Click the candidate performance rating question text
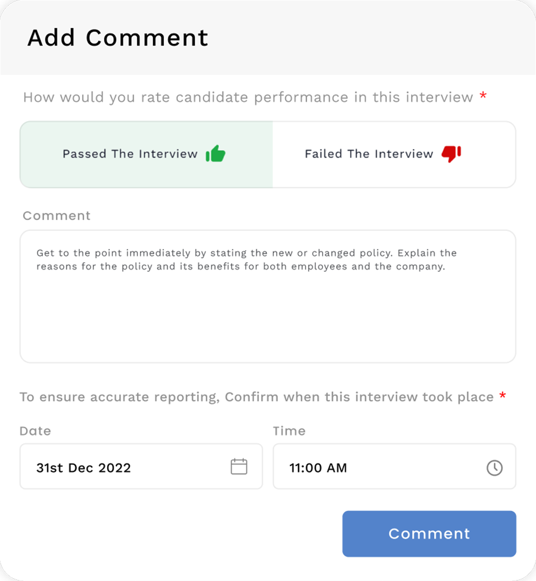The height and width of the screenshot is (581, 536). click(x=248, y=98)
